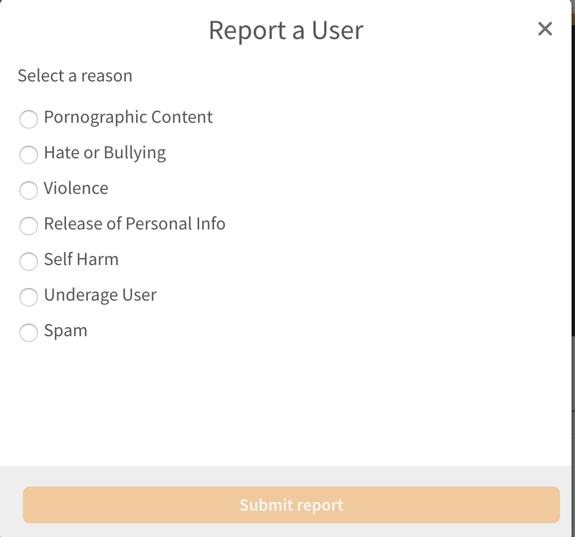Click the empty white space below Spam option
Viewport: 575px width, 537px height.
coord(286,403)
